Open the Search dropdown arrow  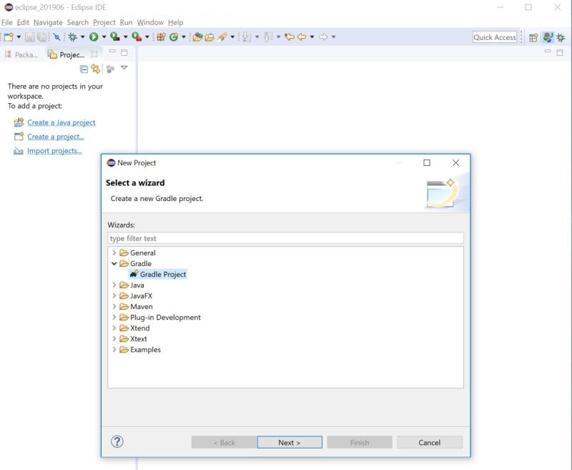point(232,37)
